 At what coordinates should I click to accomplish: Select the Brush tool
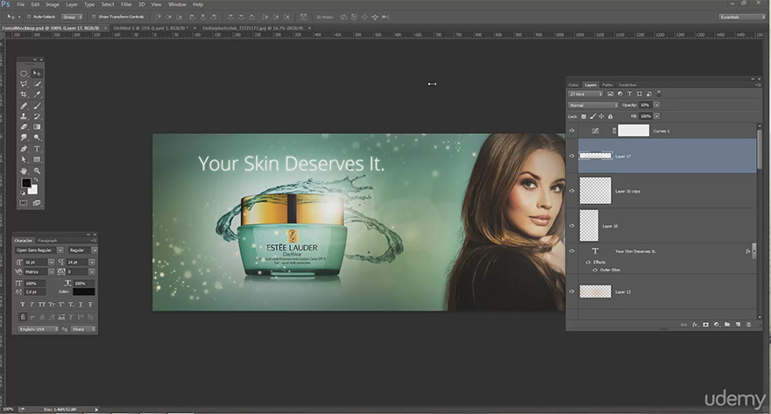[x=37, y=106]
